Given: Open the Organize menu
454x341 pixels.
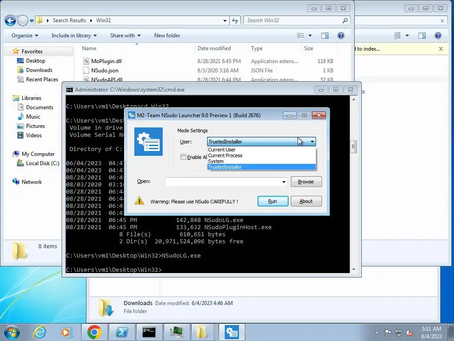Looking at the screenshot, I should 25,36.
